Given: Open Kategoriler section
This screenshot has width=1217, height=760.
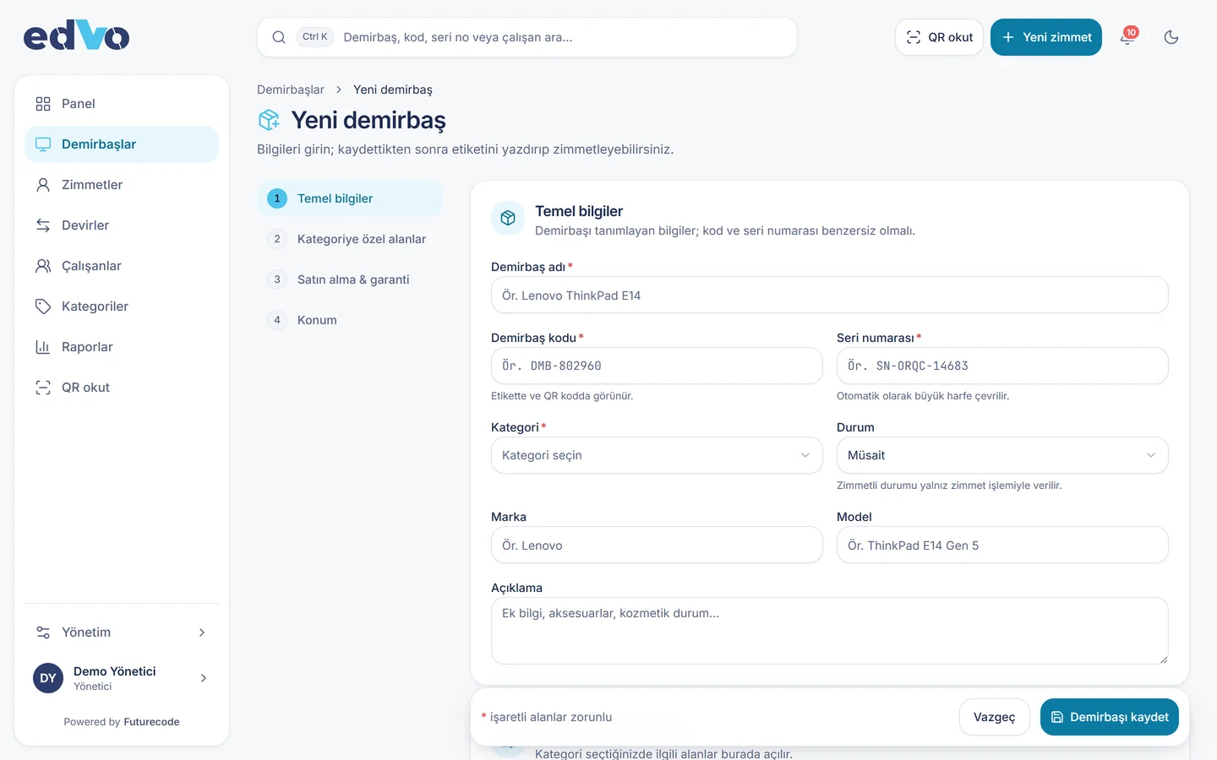Looking at the screenshot, I should pyautogui.click(x=122, y=307).
